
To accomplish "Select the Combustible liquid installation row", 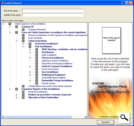I will coord(54,78).
